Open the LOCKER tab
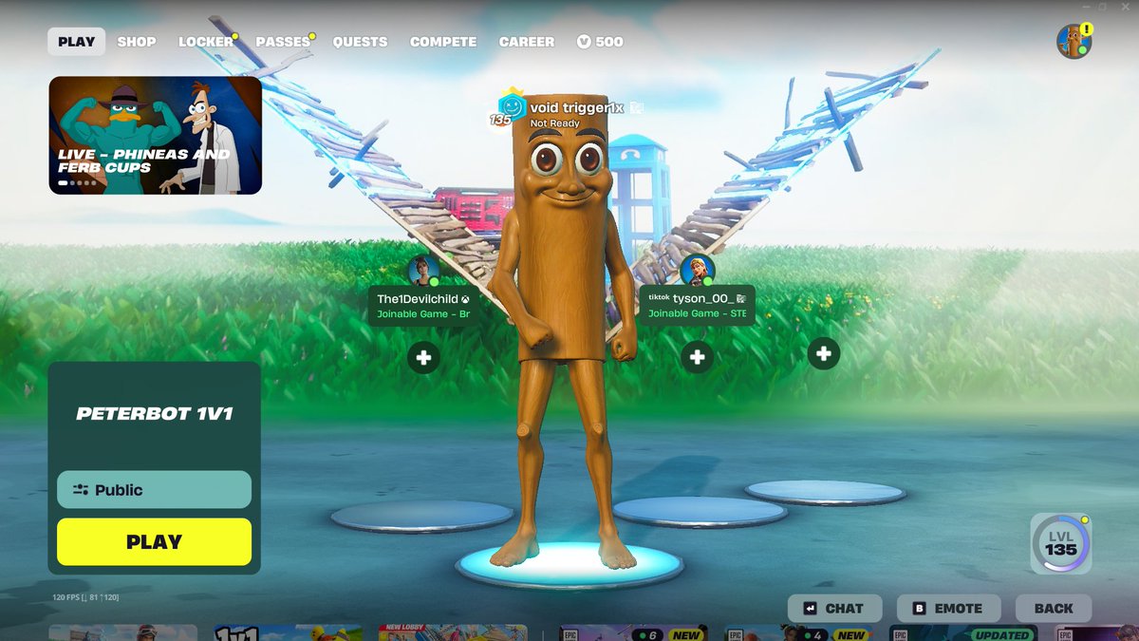Viewport: 1139px width, 641px height. point(206,42)
